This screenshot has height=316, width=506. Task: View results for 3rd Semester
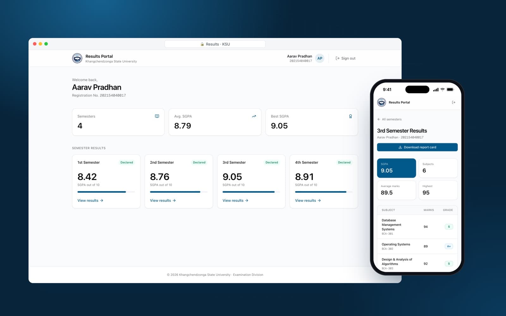coord(235,201)
